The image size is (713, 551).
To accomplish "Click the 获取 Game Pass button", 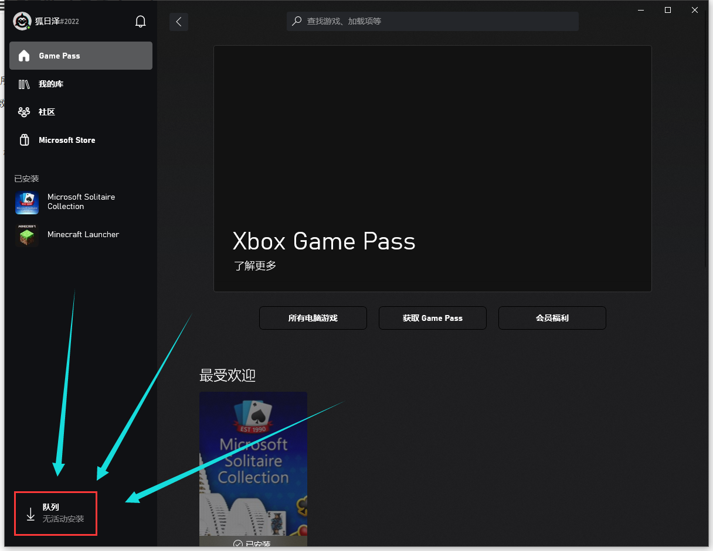I will [x=432, y=318].
